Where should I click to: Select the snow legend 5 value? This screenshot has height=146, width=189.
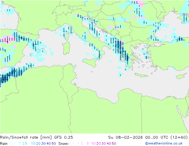point(88,144)
